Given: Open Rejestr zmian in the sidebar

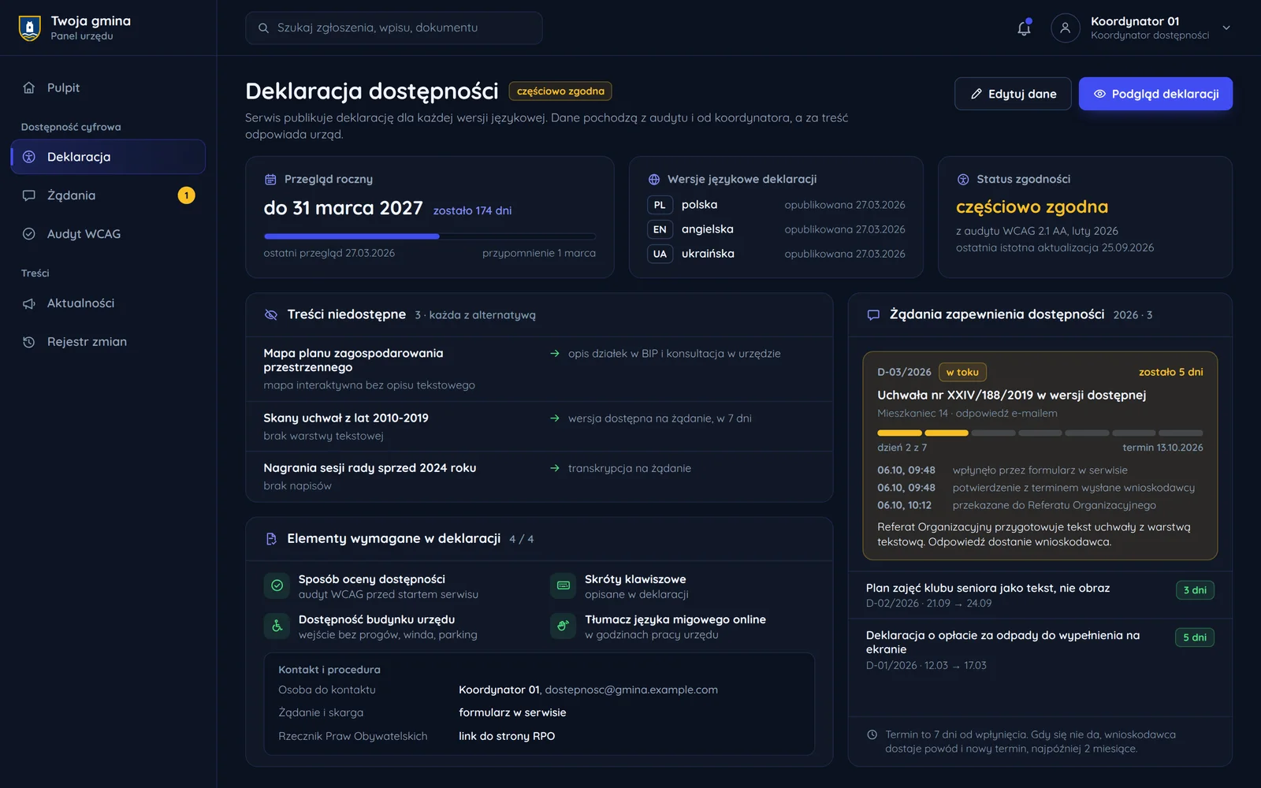Looking at the screenshot, I should click(x=108, y=342).
